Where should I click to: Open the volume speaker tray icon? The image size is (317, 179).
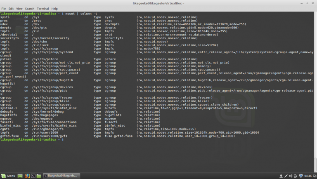tap(291, 176)
